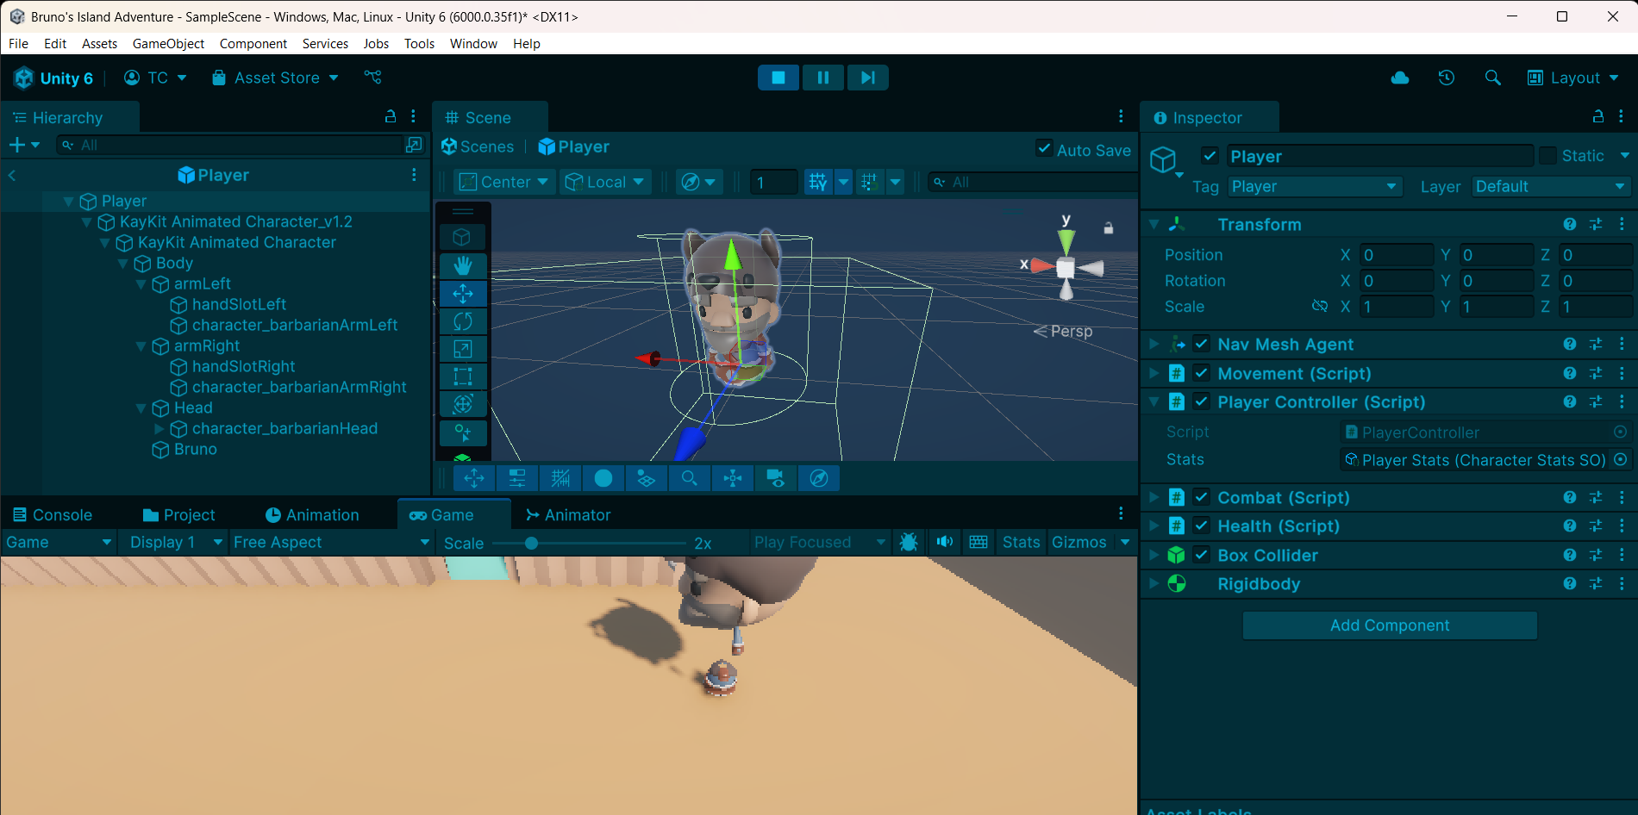Select the Rect tool in Scene toolbar
The width and height of the screenshot is (1638, 815).
coord(463,376)
